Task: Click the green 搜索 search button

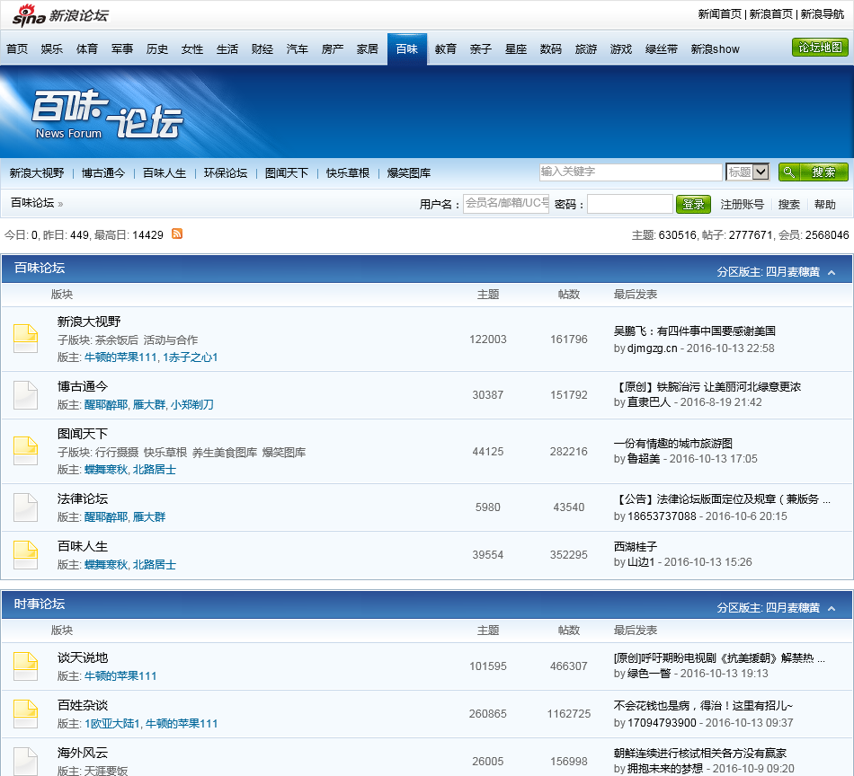Action: [814, 172]
